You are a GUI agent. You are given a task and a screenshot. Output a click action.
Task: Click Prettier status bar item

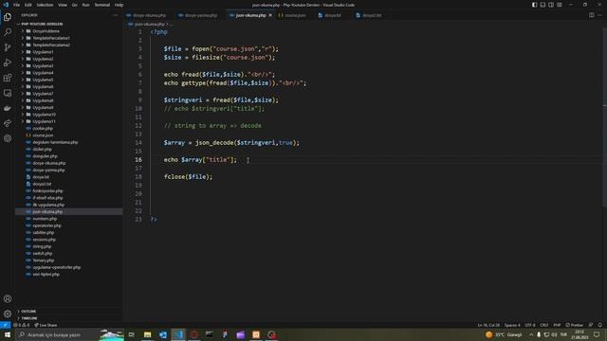click(575, 325)
